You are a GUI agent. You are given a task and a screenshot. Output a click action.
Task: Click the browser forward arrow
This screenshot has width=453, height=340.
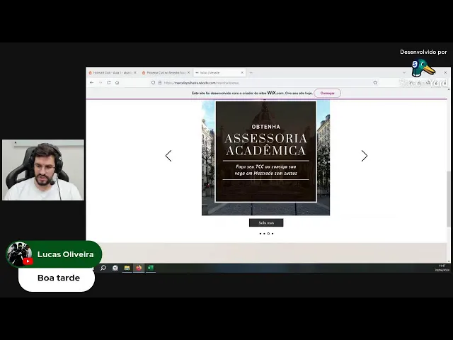101,83
